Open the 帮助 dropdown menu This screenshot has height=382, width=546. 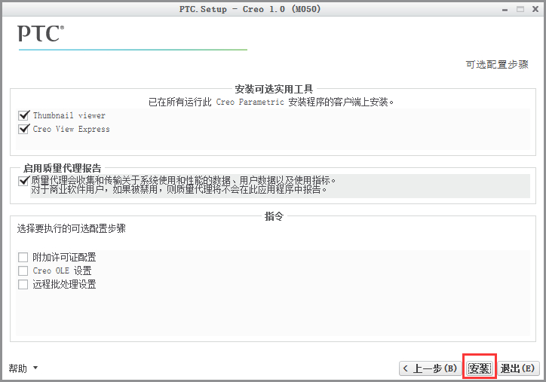(23, 368)
